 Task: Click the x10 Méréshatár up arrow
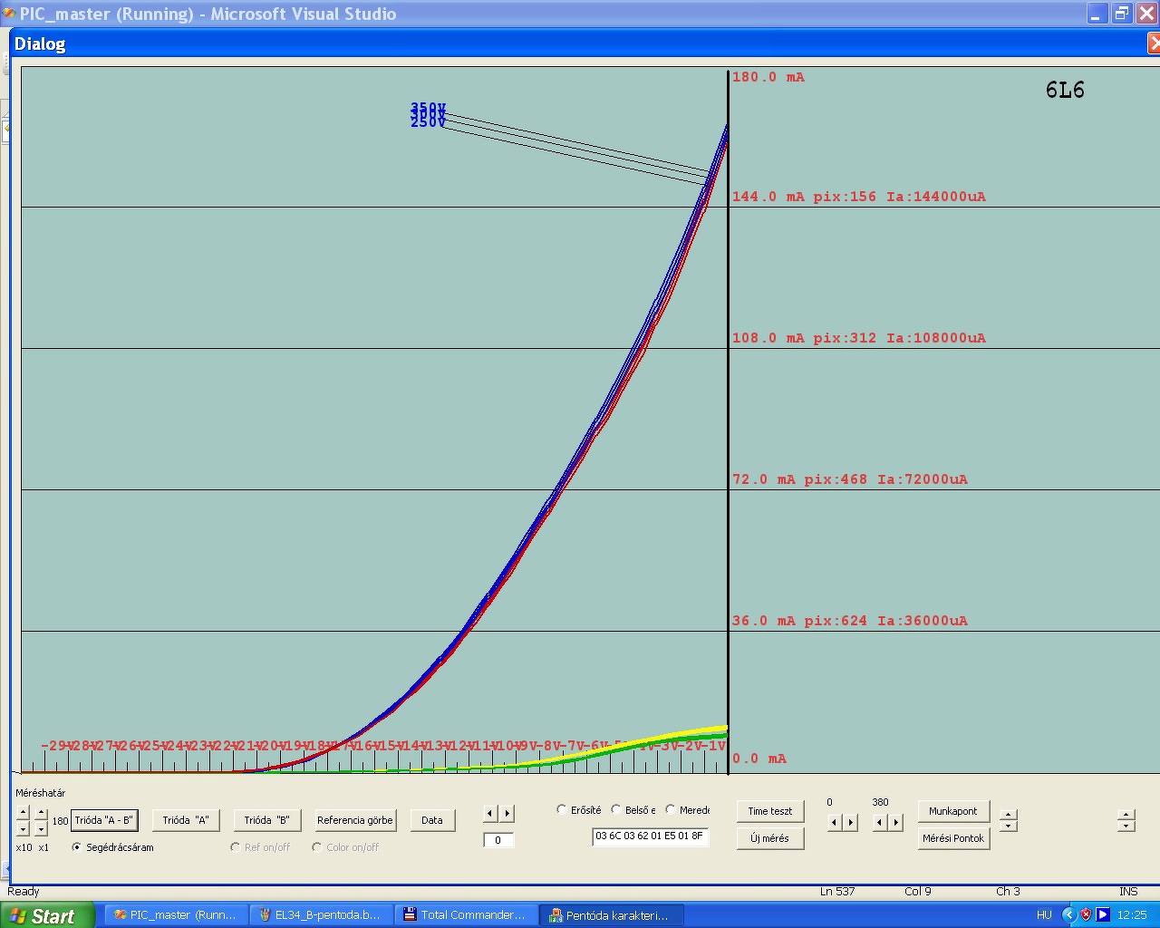click(23, 813)
